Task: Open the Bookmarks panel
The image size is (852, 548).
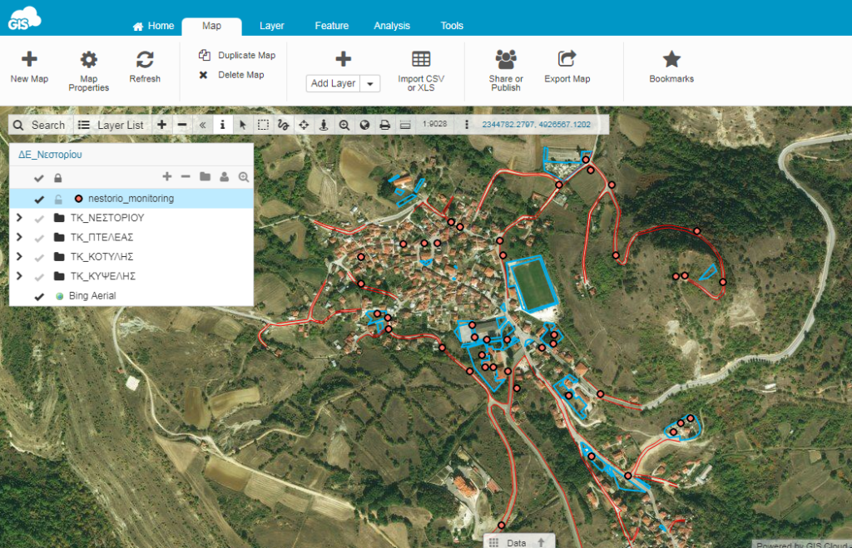Action: click(671, 70)
